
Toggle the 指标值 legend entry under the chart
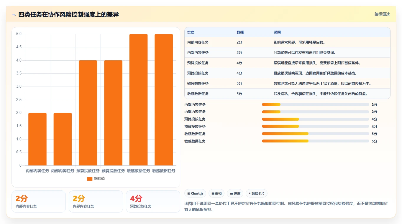click(x=96, y=179)
